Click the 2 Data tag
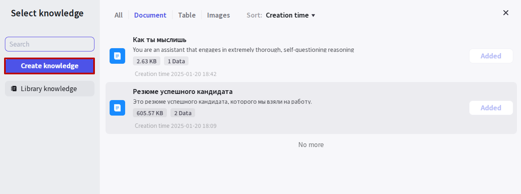The width and height of the screenshot is (521, 194). [183, 113]
